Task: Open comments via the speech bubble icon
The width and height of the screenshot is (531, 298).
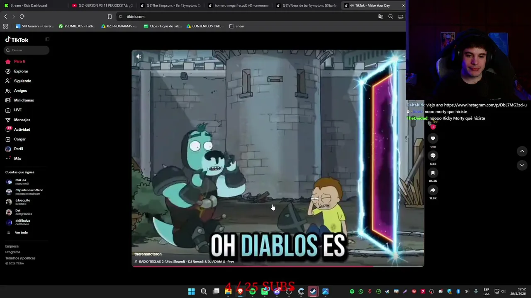Action: coord(433,156)
